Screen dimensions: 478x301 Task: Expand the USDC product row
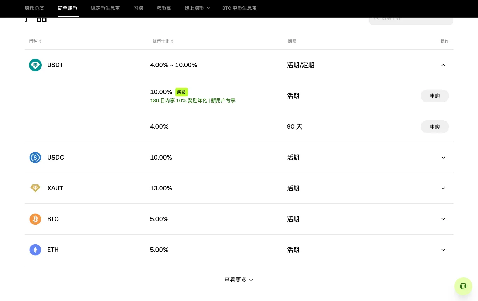(443, 157)
